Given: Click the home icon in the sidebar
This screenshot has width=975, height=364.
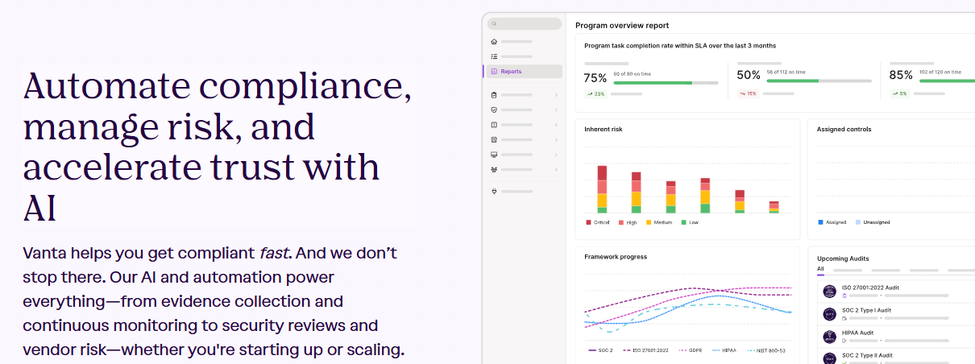Looking at the screenshot, I should (494, 41).
